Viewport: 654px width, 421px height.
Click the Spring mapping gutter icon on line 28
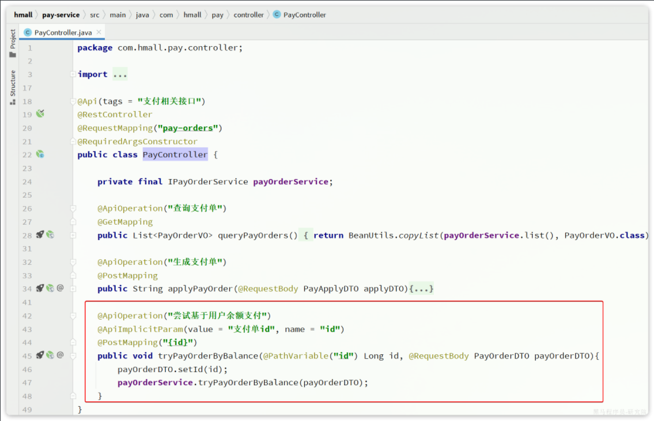point(50,234)
